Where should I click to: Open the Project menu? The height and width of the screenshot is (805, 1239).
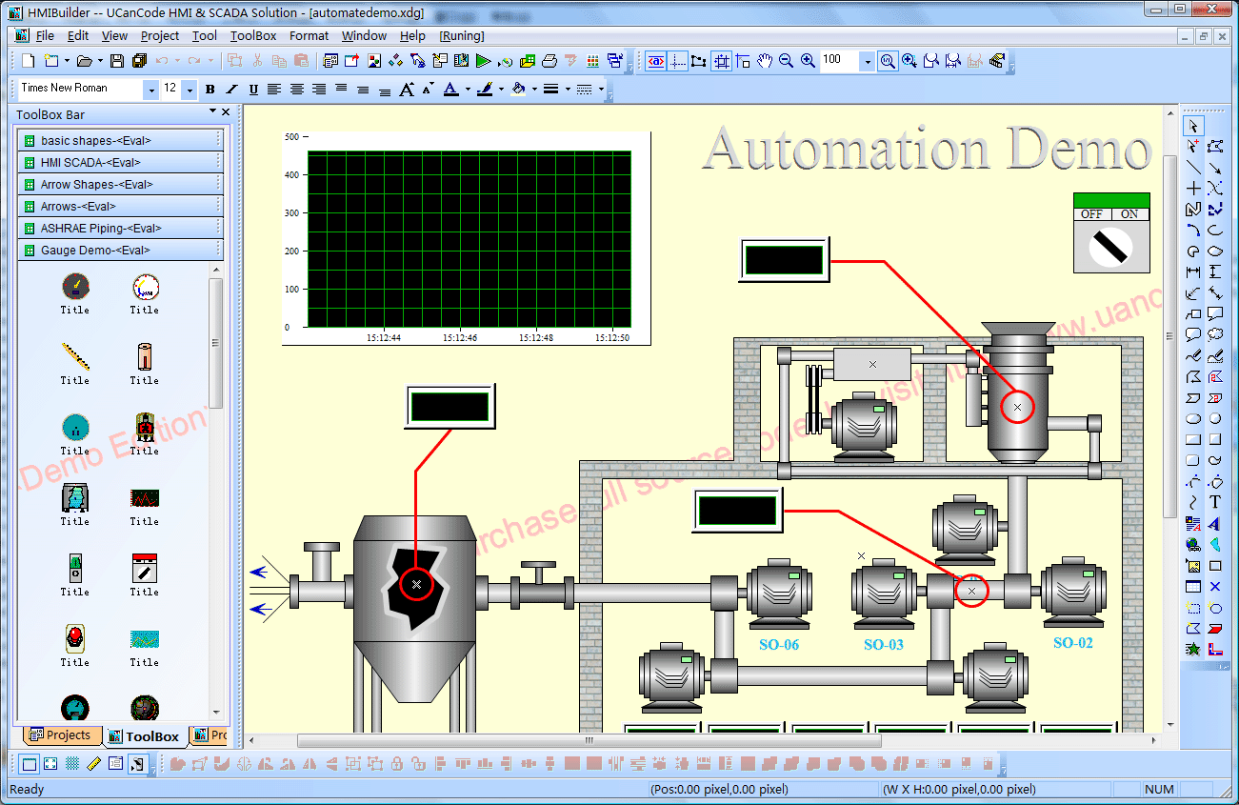(159, 35)
